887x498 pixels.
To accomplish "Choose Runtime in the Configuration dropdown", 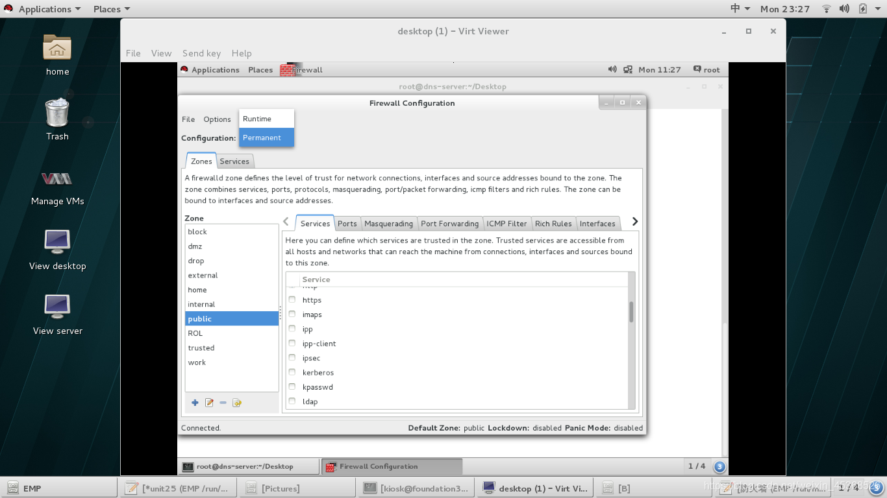I will (x=266, y=119).
